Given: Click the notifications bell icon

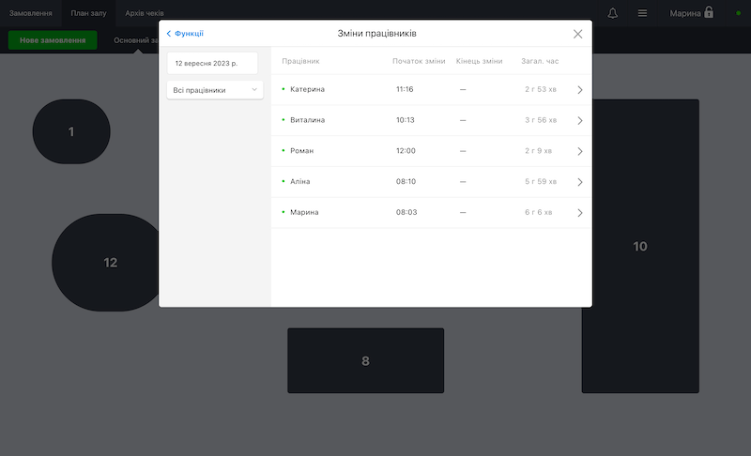Looking at the screenshot, I should click(613, 13).
